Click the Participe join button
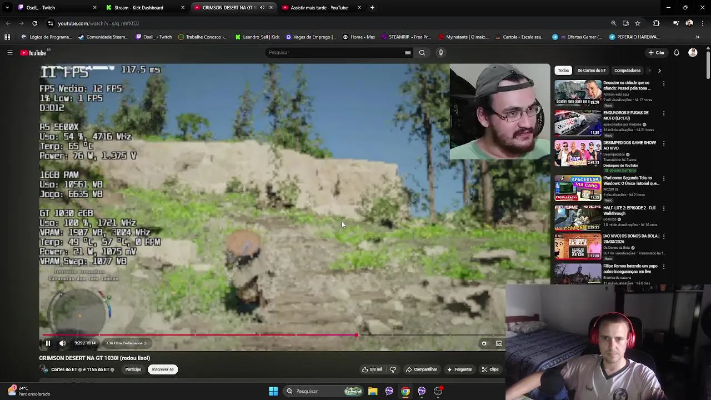711x400 pixels. [x=133, y=369]
